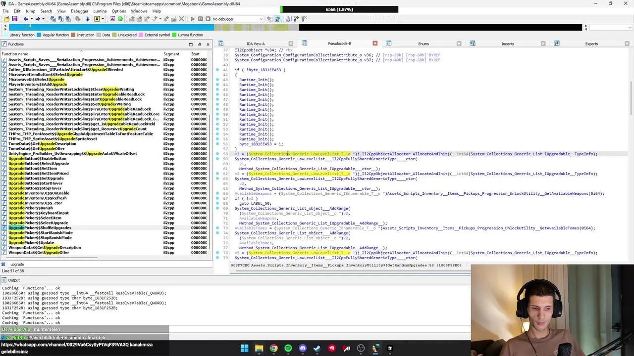Click the pseudocode vertical scrollbar

[x=631, y=99]
